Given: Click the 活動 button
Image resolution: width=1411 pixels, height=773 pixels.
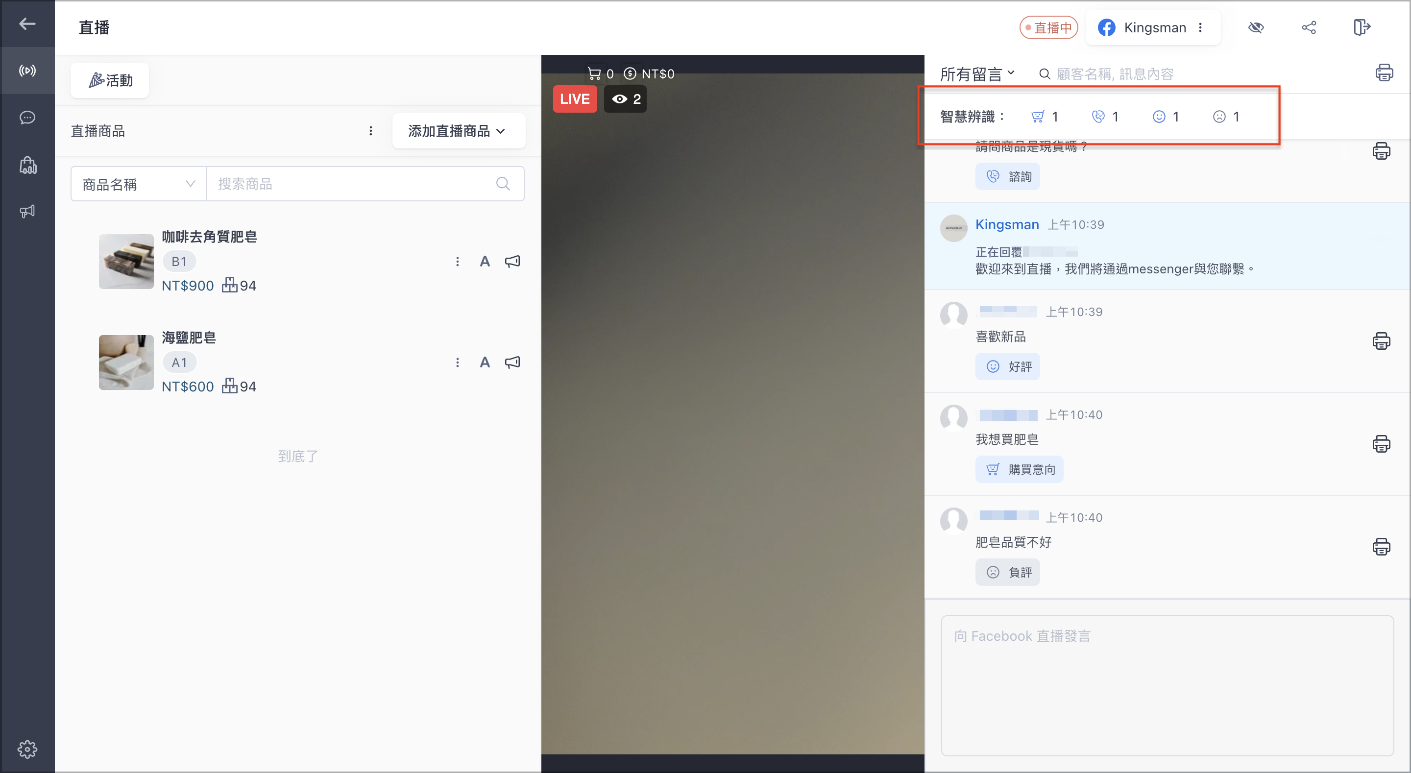Looking at the screenshot, I should pos(110,80).
